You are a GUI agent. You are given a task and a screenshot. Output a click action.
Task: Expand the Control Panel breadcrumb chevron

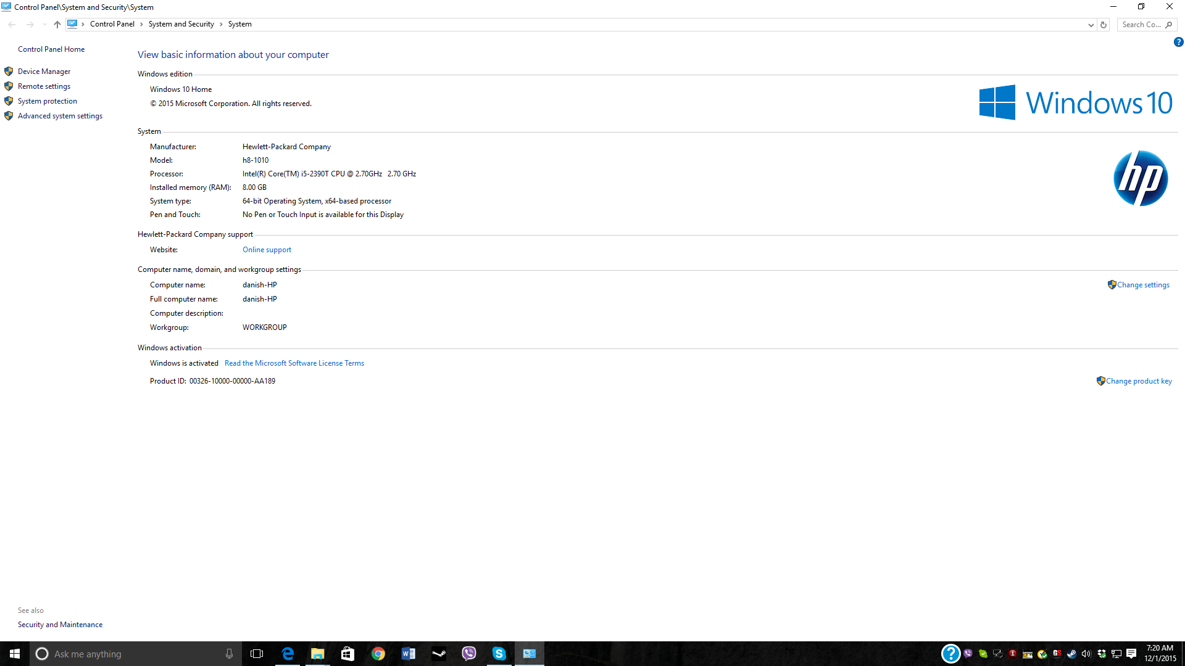tap(141, 25)
